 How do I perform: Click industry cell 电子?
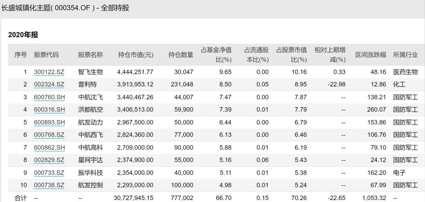[399, 173]
